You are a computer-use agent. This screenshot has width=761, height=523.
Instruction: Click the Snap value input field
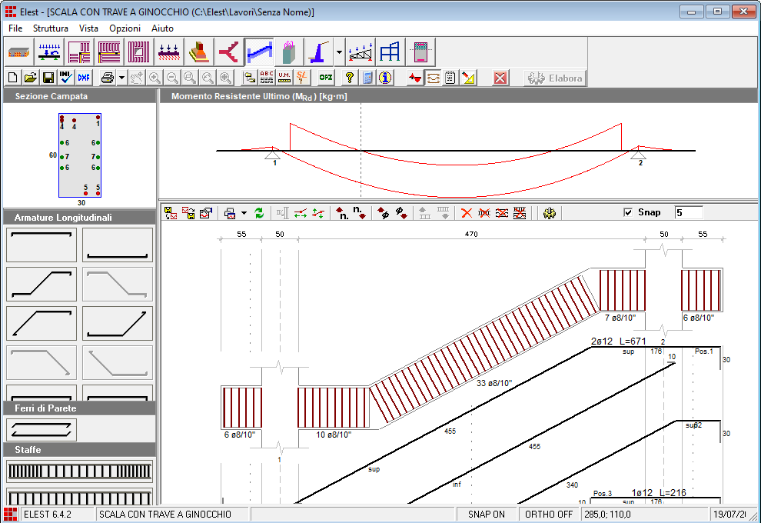click(688, 212)
